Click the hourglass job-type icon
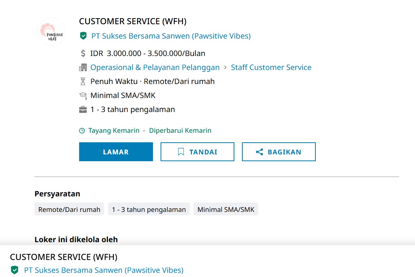 (83, 81)
